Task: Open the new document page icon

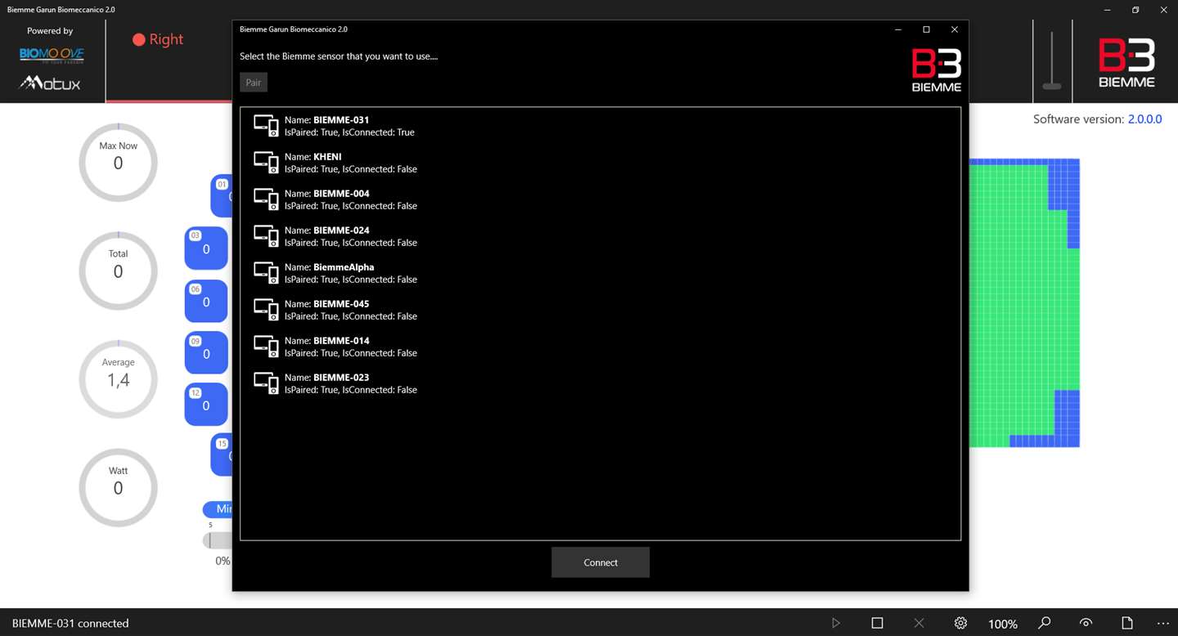Action: click(1127, 623)
